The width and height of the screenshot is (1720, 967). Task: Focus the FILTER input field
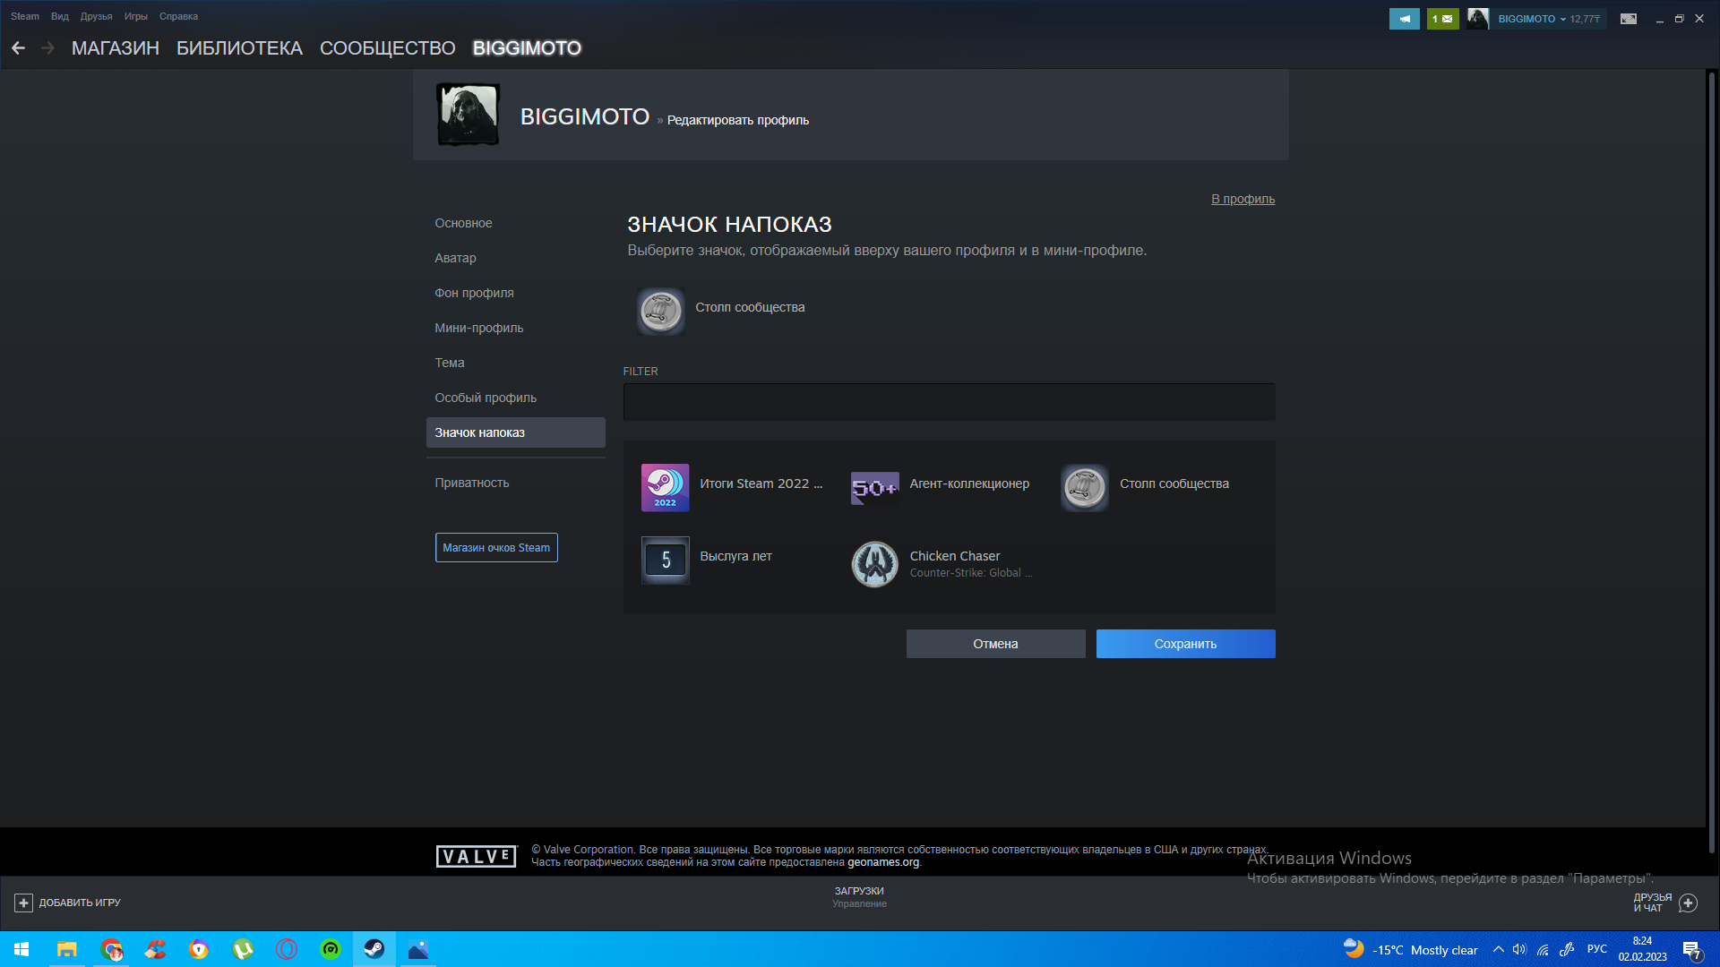949,402
